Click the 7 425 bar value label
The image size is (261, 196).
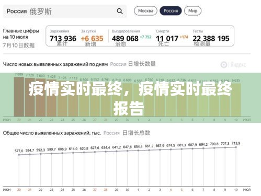pos(51,77)
